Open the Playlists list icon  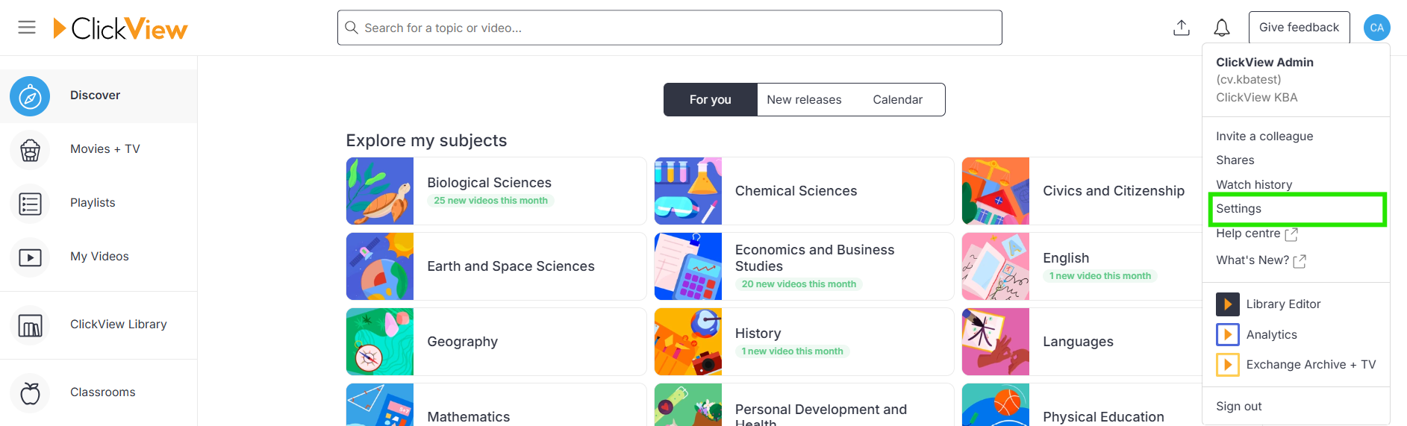click(30, 204)
